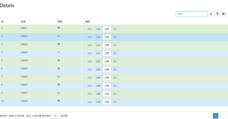Click 记录 button in row 3

click(x=107, y=45)
